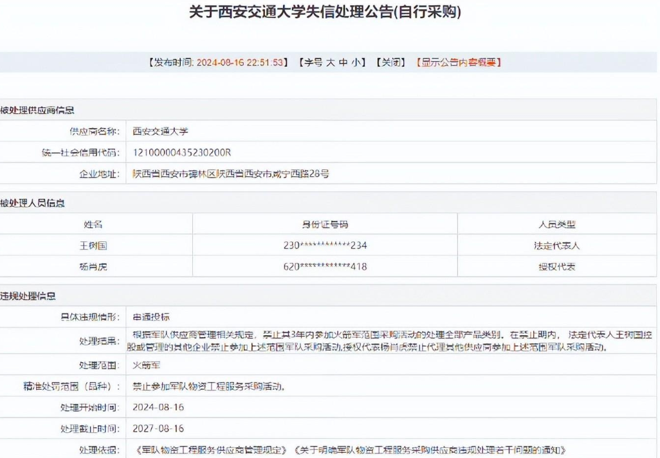Click the 处理结果 description paragraph
660x458 pixels.
[x=390, y=341]
